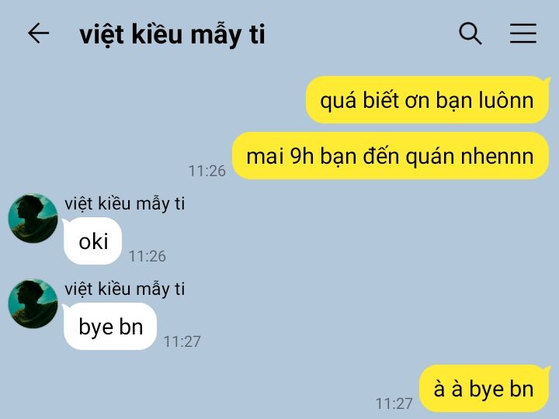Screen dimensions: 559x419
Task: Tap the 'quá biết ơn bạn luônn' bubble
Action: (427, 100)
